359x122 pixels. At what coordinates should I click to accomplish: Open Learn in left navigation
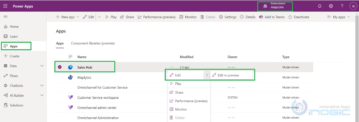coord(14,36)
